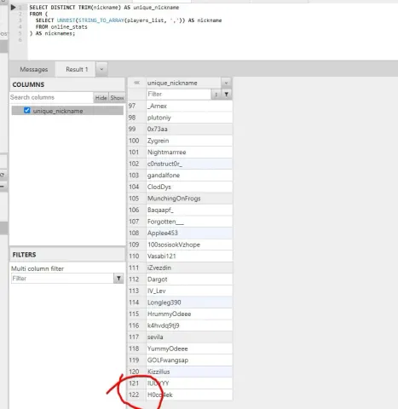Viewport: 398px width, 409px height.
Task: Collapse columns panel with double-arrow icon
Action: click(x=137, y=83)
